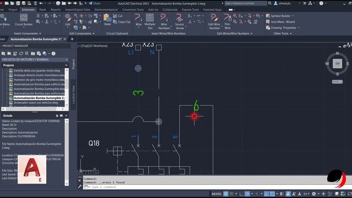Viewport: 352px width, 198px height.
Task: Toggle polar tracking in status bar
Action: (x=247, y=194)
